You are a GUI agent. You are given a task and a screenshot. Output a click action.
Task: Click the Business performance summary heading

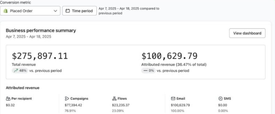coord(41,31)
